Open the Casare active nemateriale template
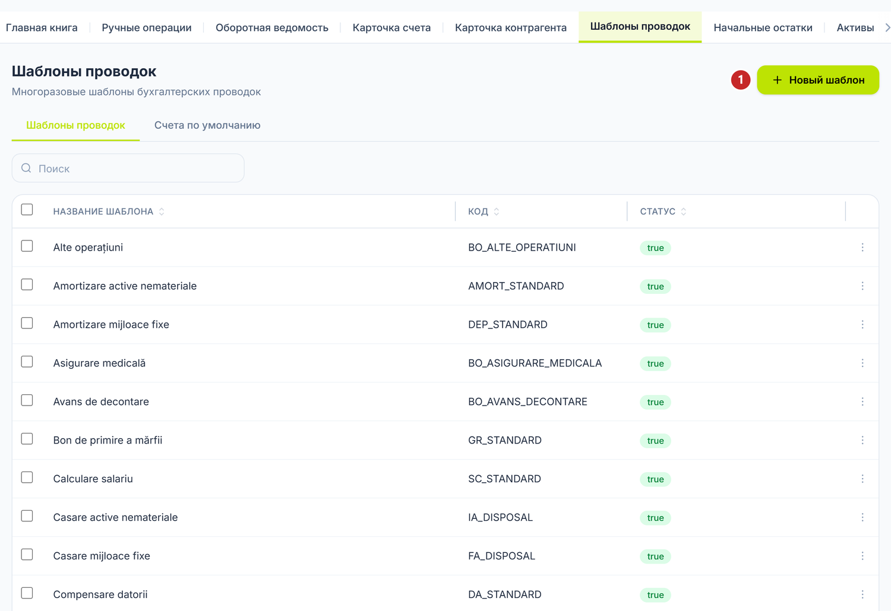 click(115, 518)
